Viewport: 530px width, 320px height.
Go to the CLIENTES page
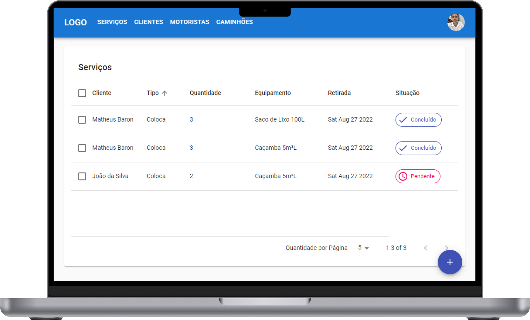click(148, 22)
